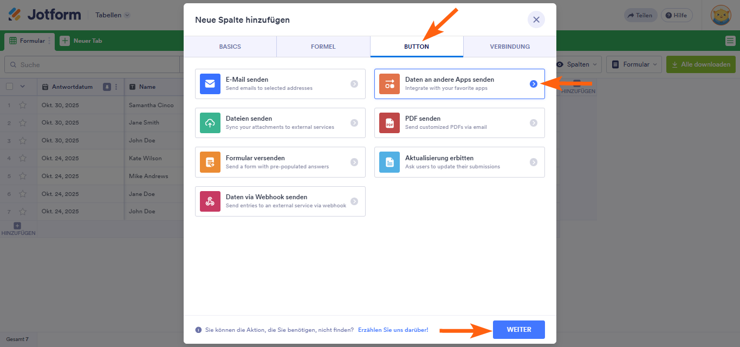
Task: Select the Aktualisierung erbitten action
Action: click(459, 162)
